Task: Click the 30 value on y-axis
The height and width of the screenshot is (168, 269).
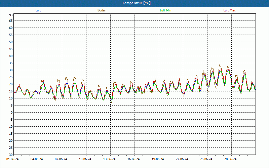Action: click(11, 70)
